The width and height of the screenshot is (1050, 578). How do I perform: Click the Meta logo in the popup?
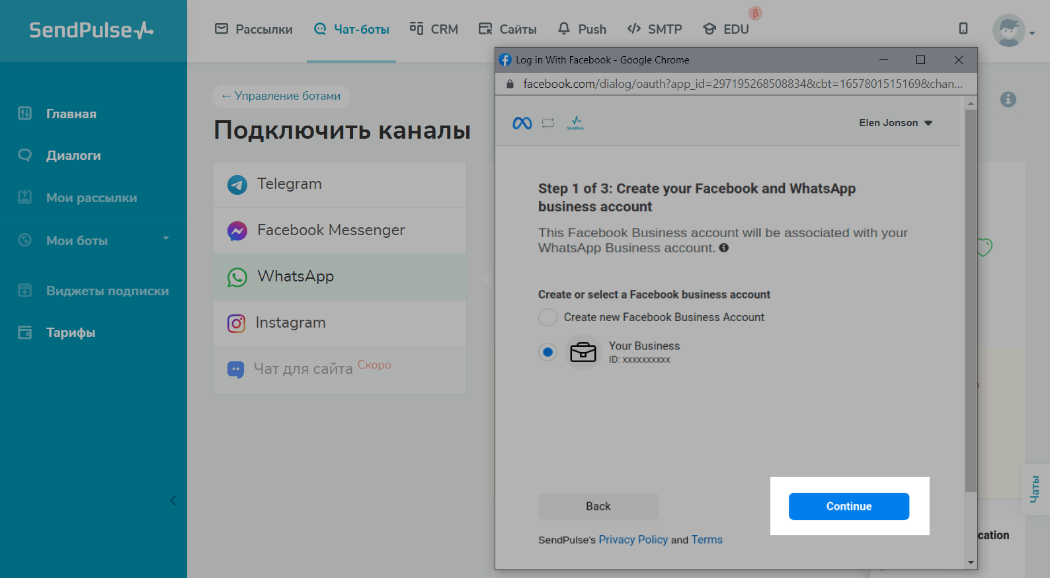(522, 123)
